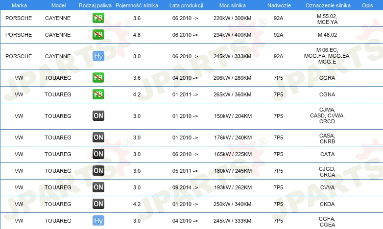Click the CATA engine code
383x229 pixels.
(327, 154)
